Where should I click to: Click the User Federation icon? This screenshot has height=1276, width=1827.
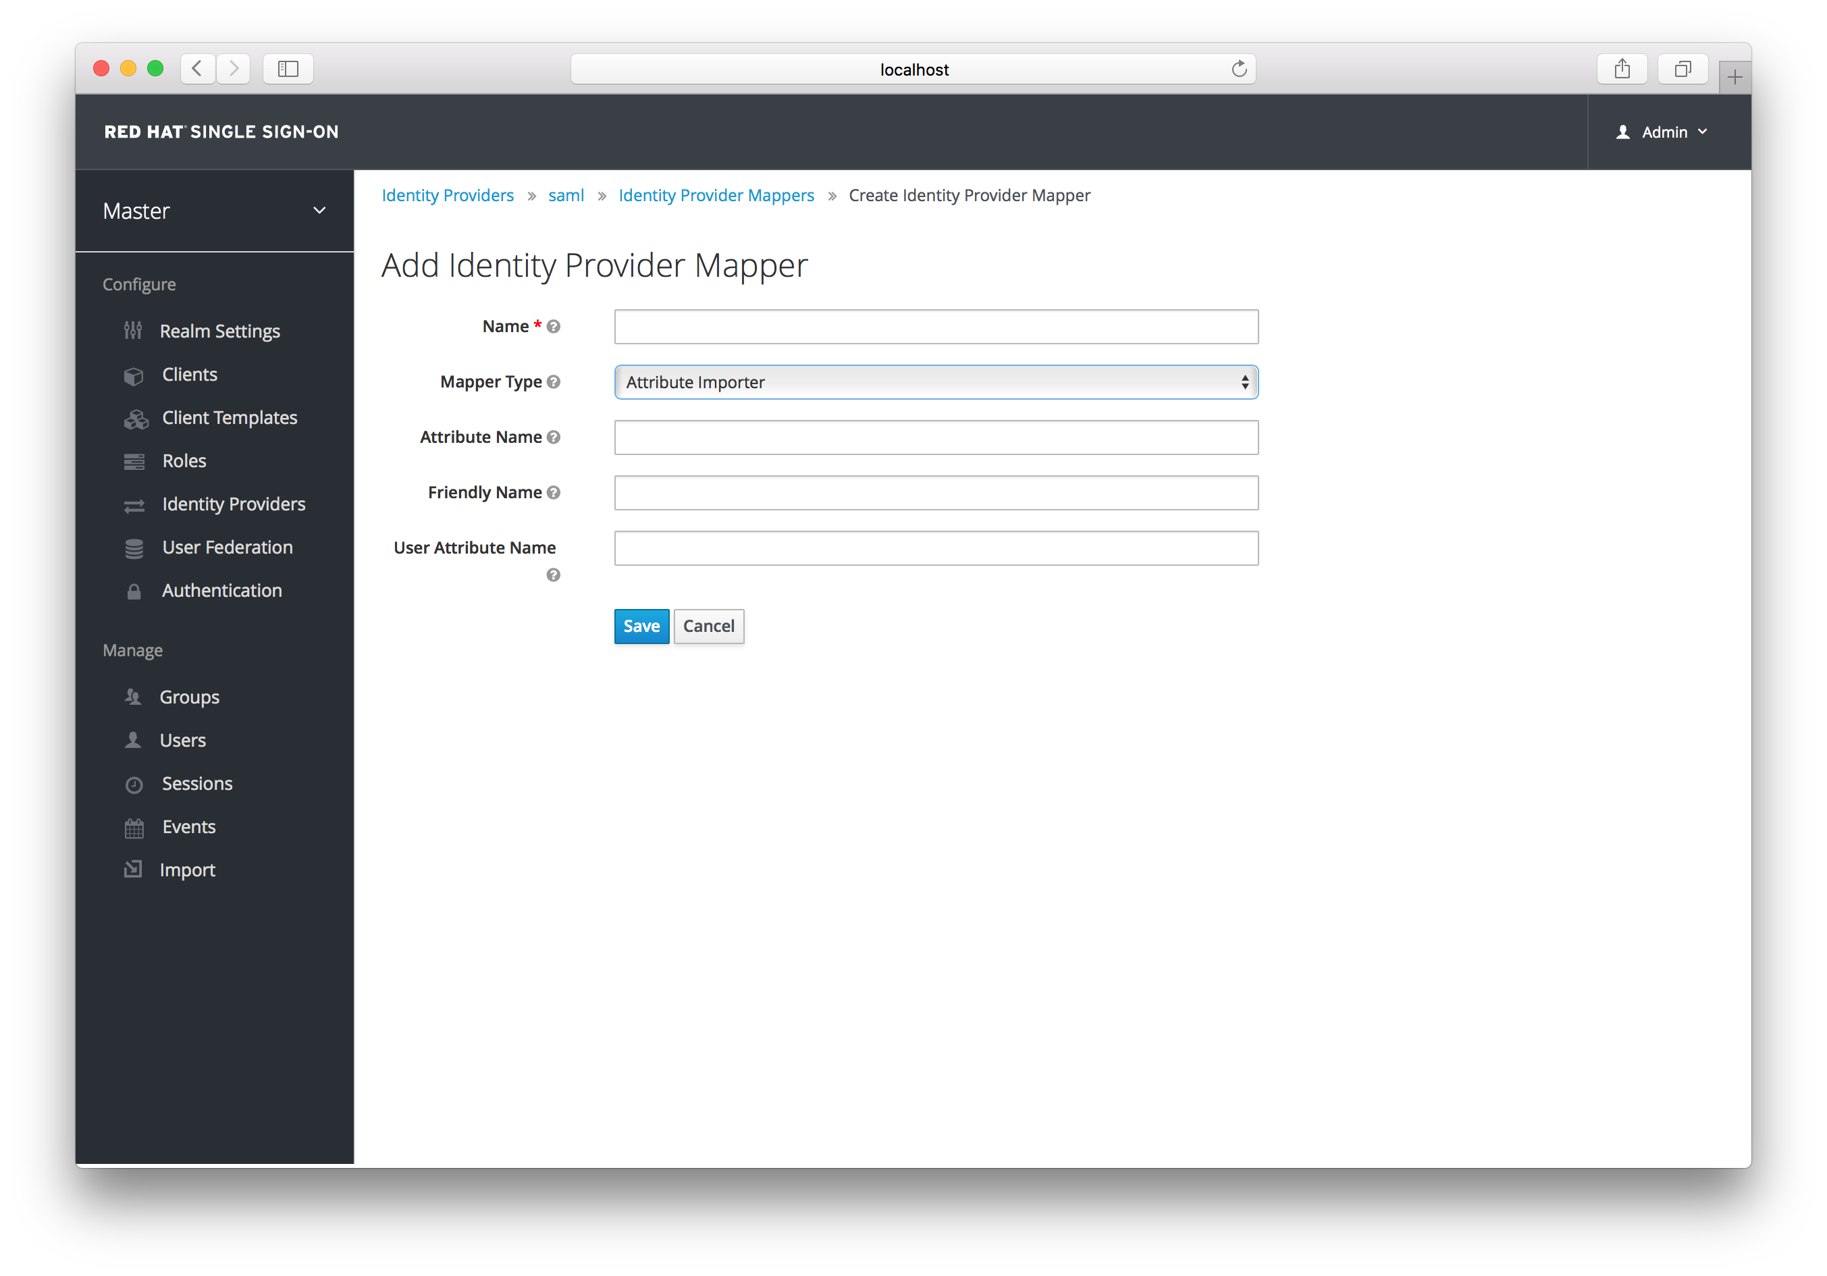133,547
